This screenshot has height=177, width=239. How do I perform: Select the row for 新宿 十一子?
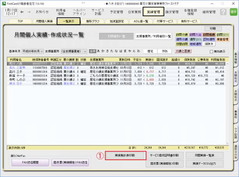click(16, 77)
